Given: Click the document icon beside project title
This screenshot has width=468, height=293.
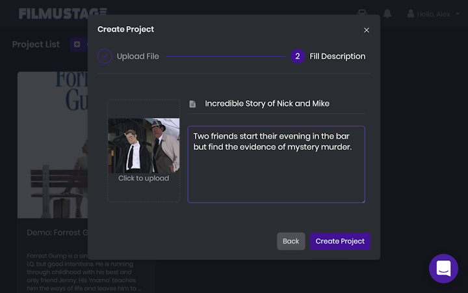Looking at the screenshot, I should click(192, 104).
